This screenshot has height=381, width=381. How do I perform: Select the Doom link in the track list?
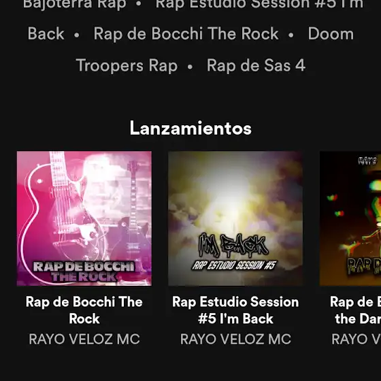[331, 33]
